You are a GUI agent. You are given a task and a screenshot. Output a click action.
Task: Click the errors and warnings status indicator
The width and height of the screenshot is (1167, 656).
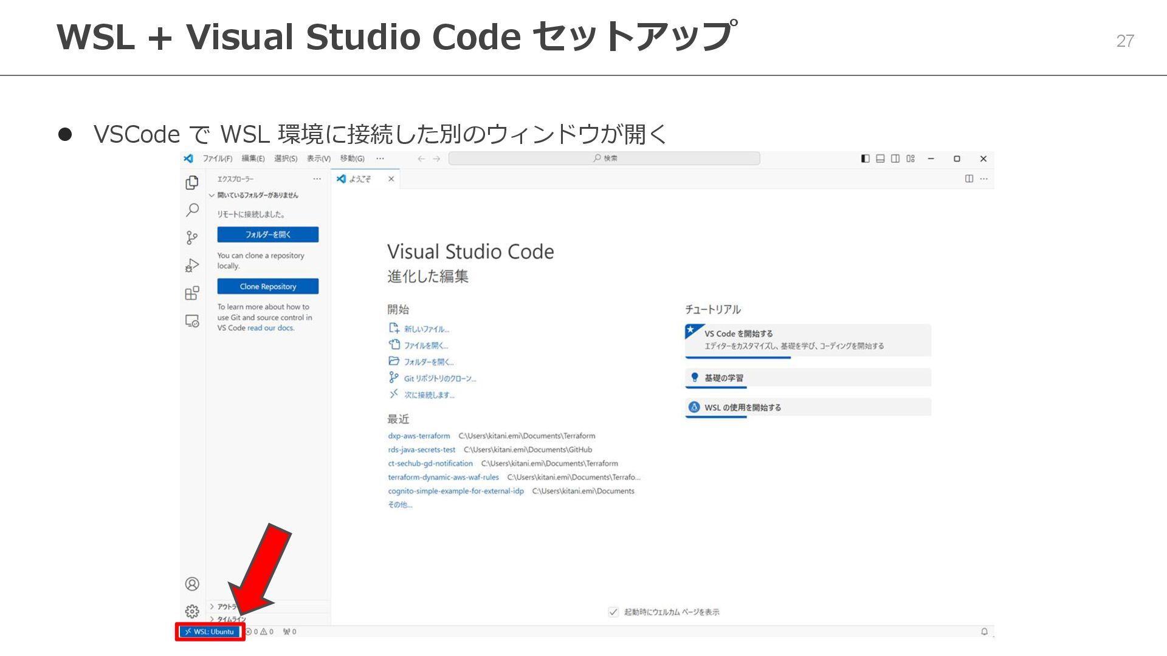click(260, 632)
